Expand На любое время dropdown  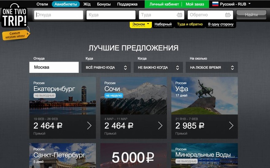pos(211,67)
